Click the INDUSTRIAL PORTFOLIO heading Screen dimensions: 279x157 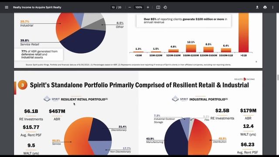tap(208, 99)
